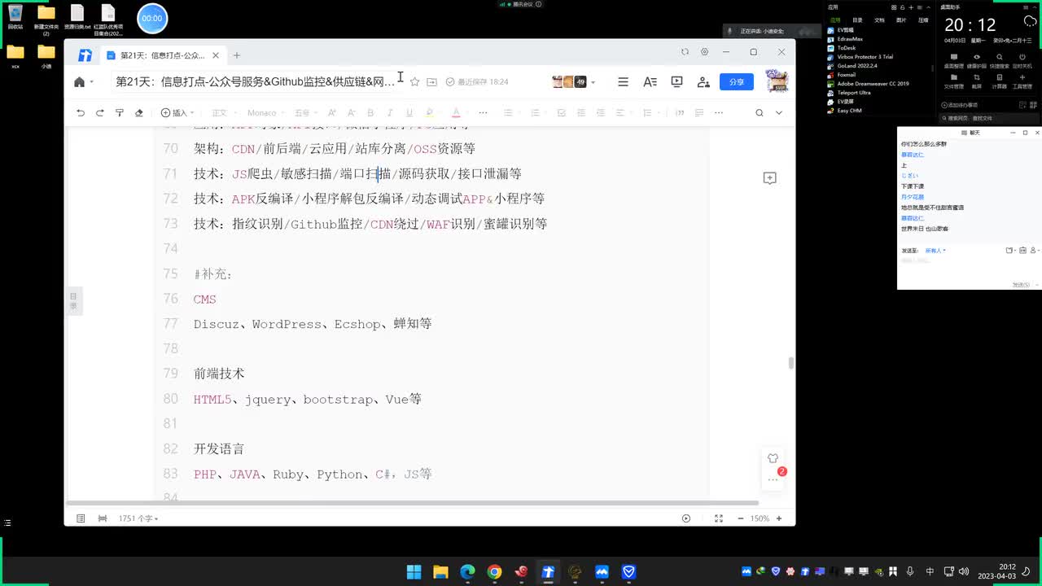Image resolution: width=1042 pixels, height=586 pixels.
Task: Click the 150% zoom level indicator
Action: 760,518
